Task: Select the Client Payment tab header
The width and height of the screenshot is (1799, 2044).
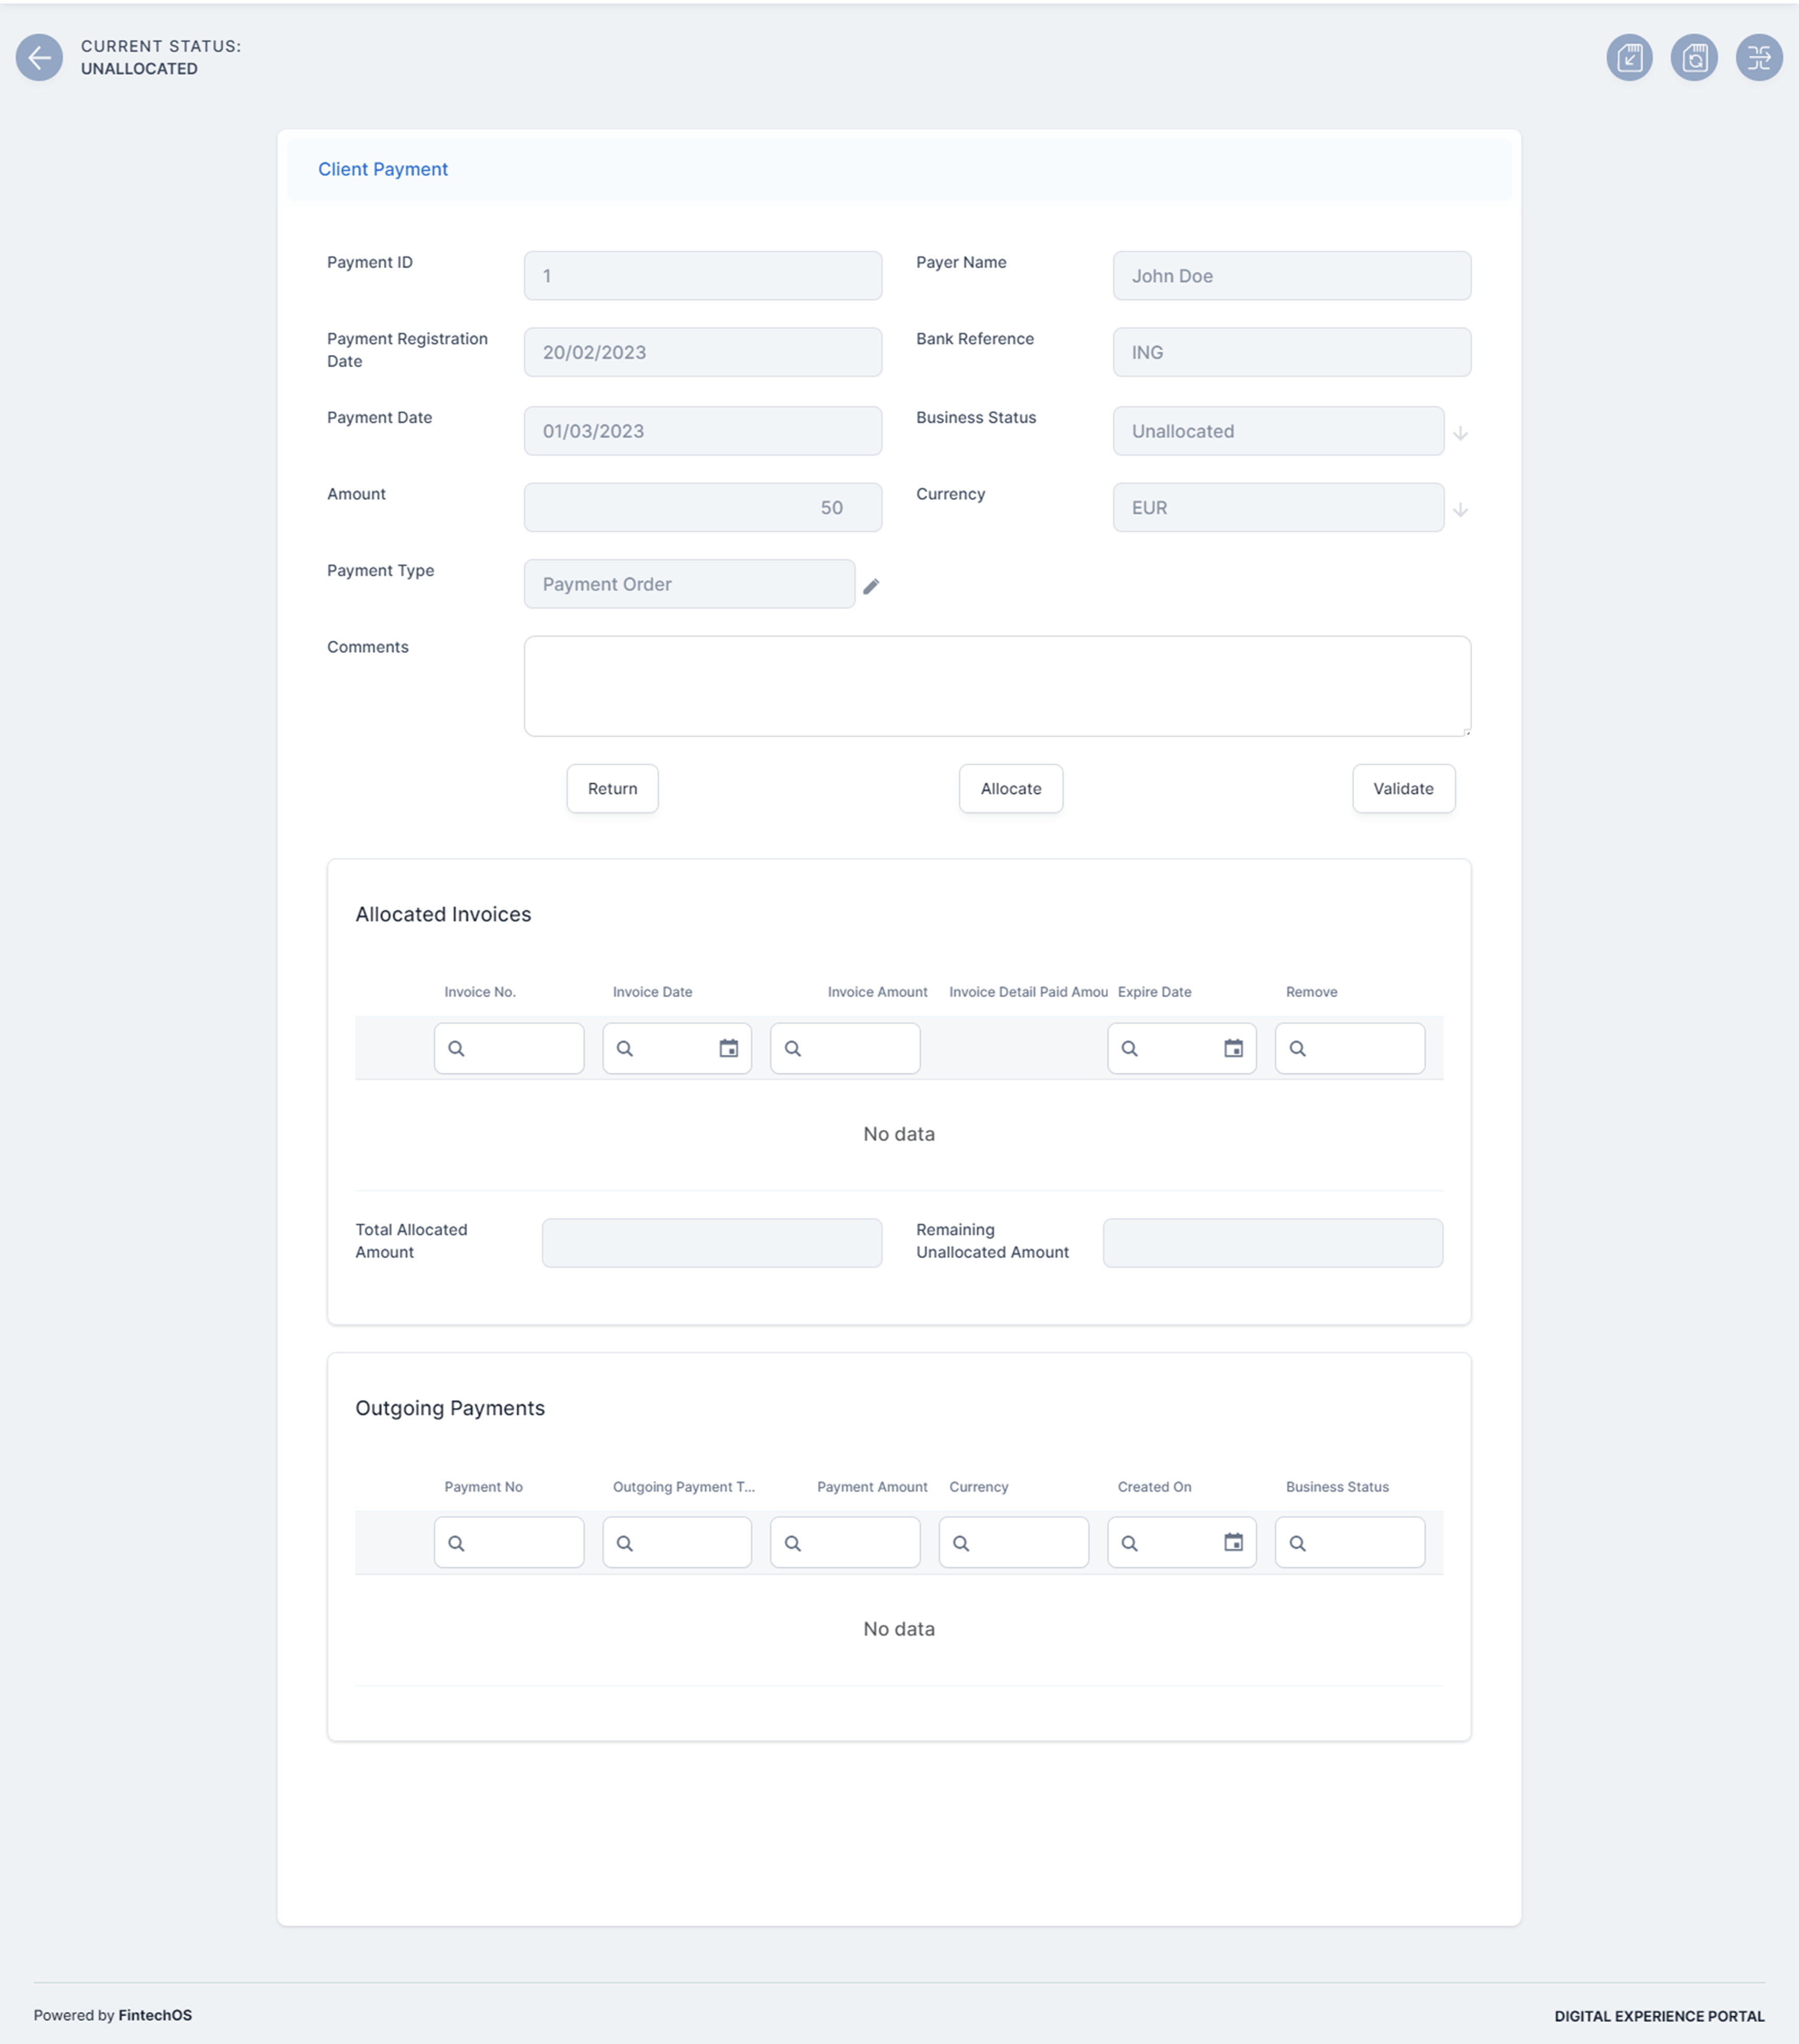Action: pos(383,169)
